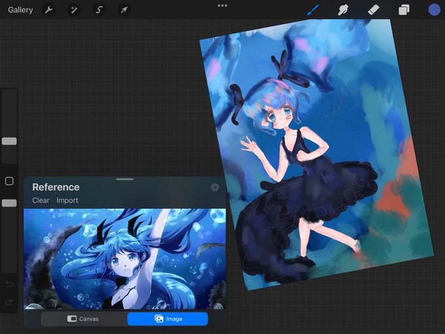The width and height of the screenshot is (445, 334).
Task: Tap the square modify button in sidebar
Action: coord(9,181)
